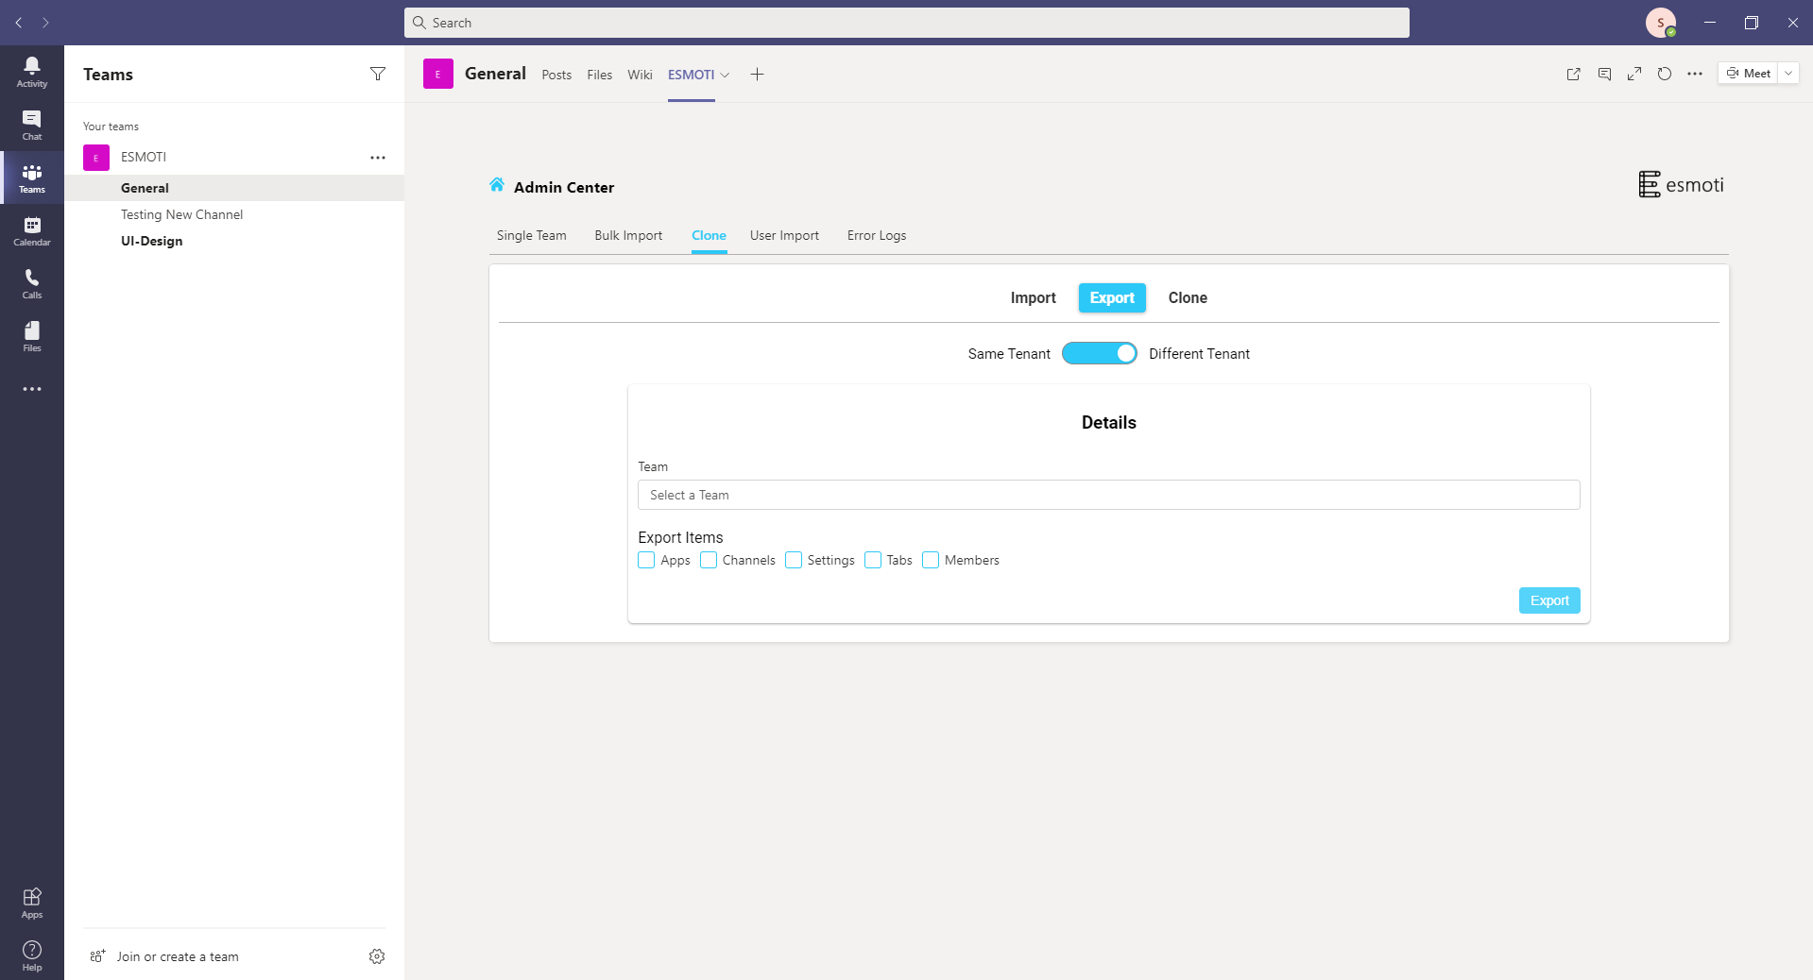Open Help in the sidebar
1813x980 pixels.
click(x=32, y=955)
